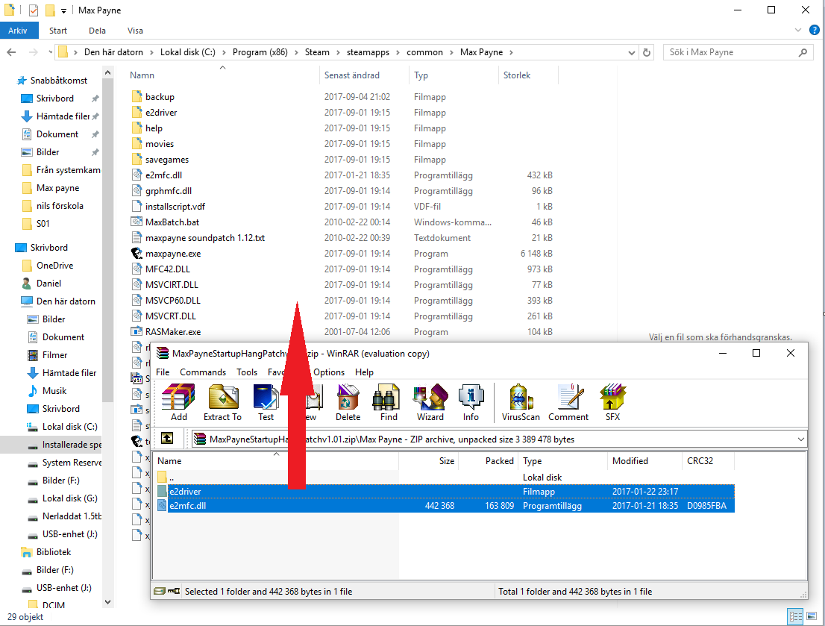This screenshot has width=825, height=626.
Task: Expand breadcrumb arrow after Lokal disk (C:)
Action: (224, 52)
